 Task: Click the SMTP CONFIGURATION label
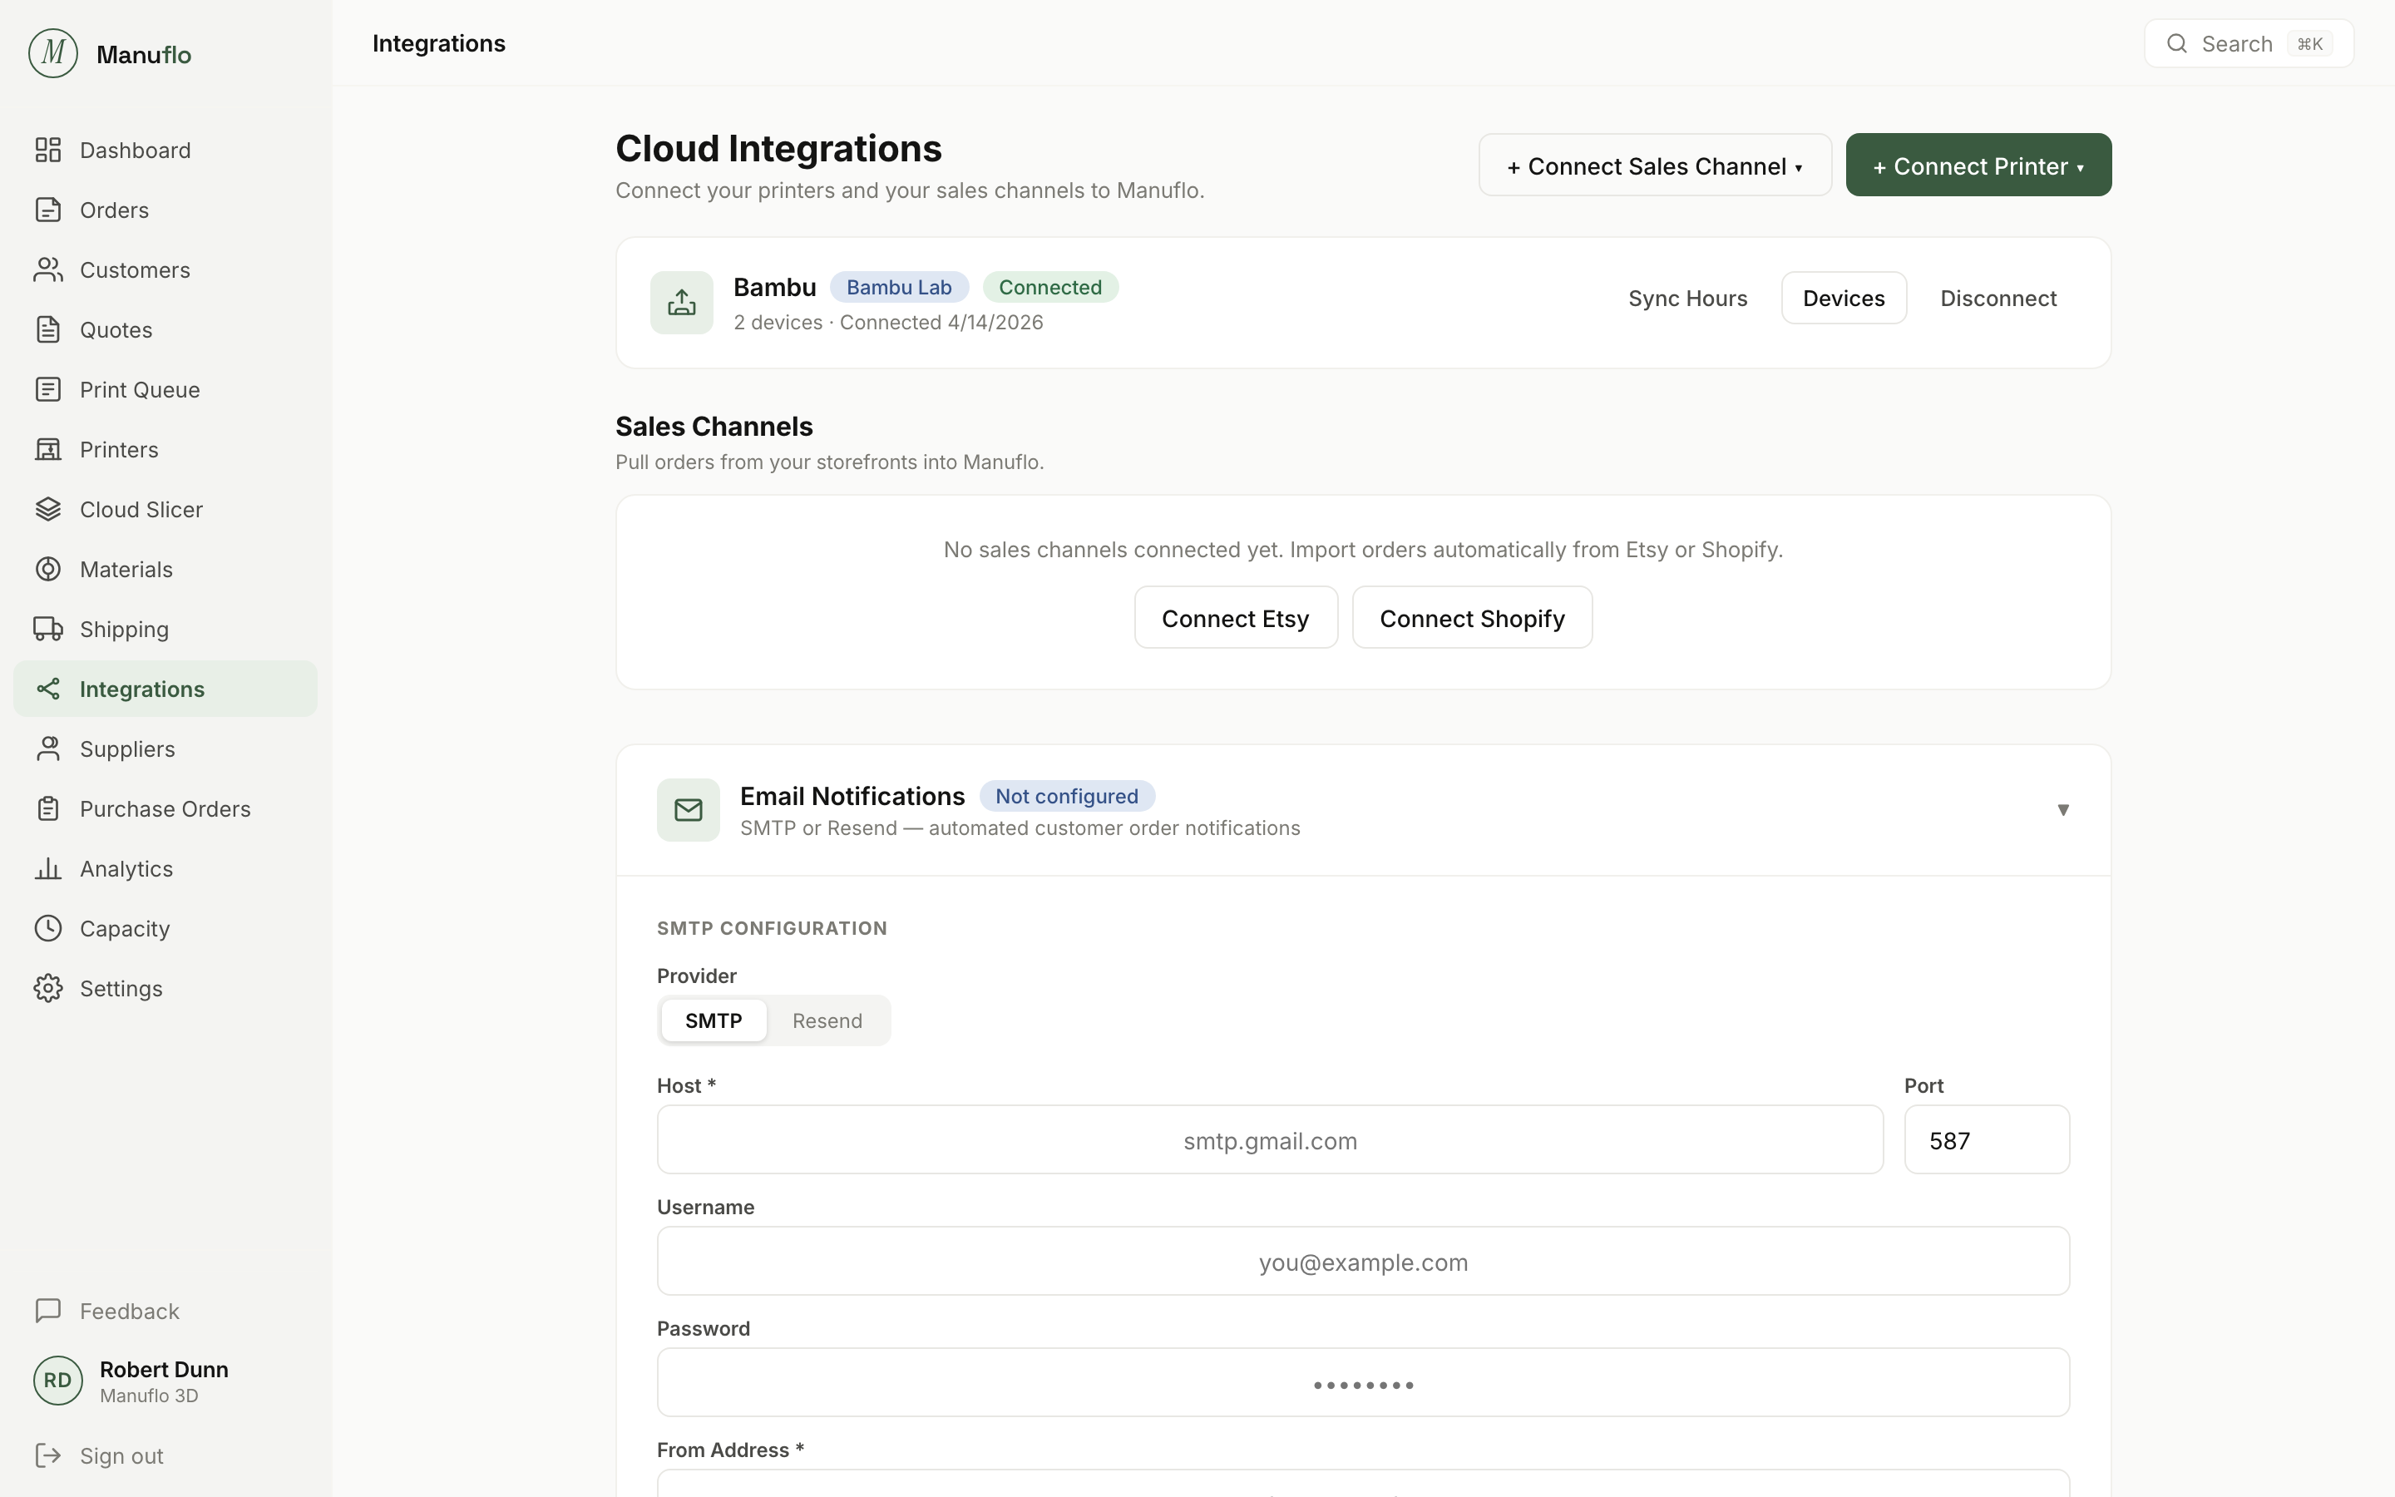click(x=772, y=929)
